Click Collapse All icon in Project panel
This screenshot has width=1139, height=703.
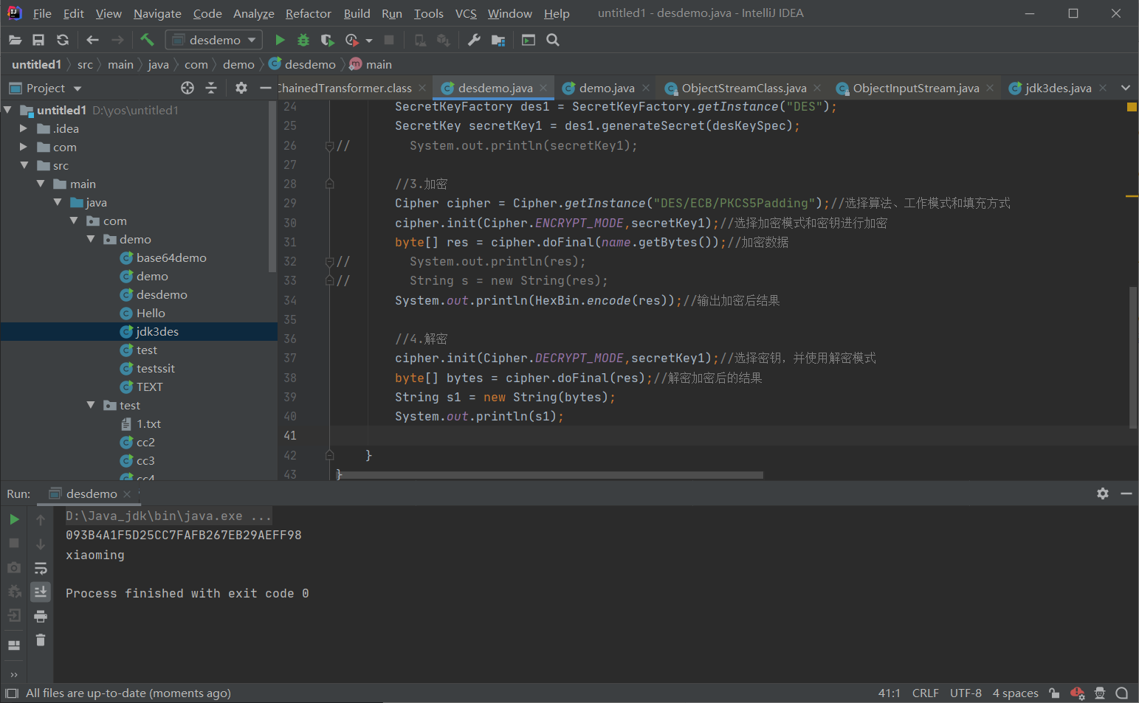211,88
